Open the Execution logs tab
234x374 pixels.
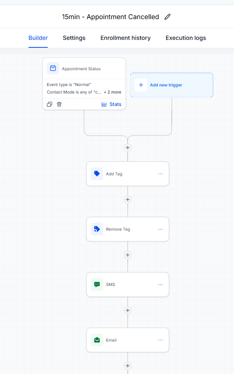tap(186, 38)
